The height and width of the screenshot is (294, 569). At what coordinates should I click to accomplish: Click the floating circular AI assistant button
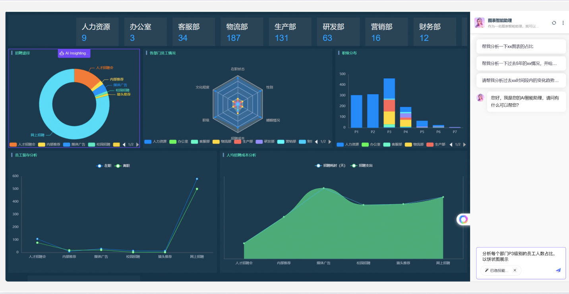463,219
